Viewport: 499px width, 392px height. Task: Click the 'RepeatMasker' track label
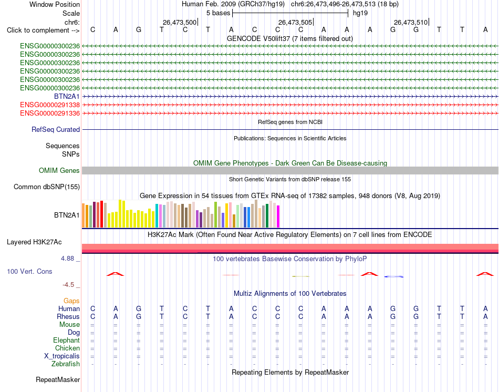click(x=58, y=379)
